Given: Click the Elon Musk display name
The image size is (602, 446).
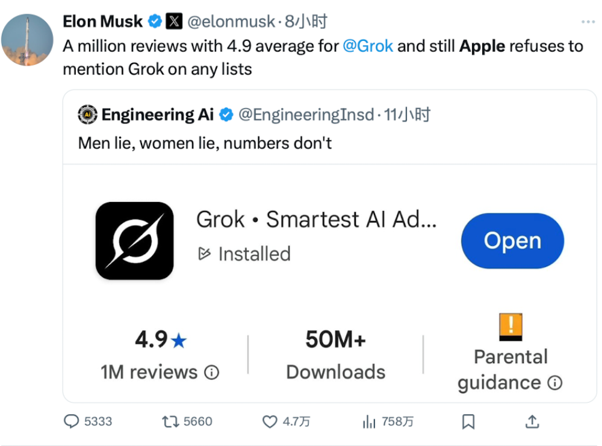Looking at the screenshot, I should coord(102,21).
